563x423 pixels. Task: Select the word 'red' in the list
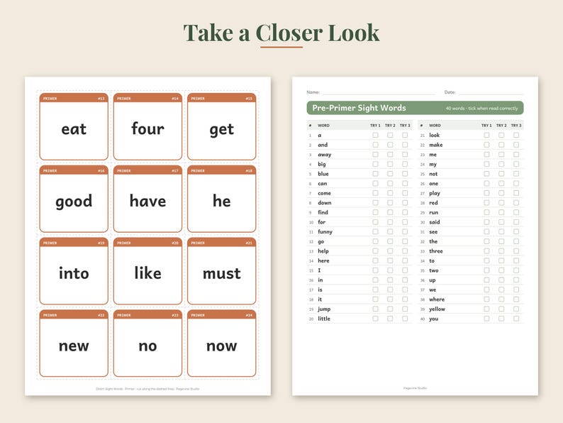pos(433,203)
